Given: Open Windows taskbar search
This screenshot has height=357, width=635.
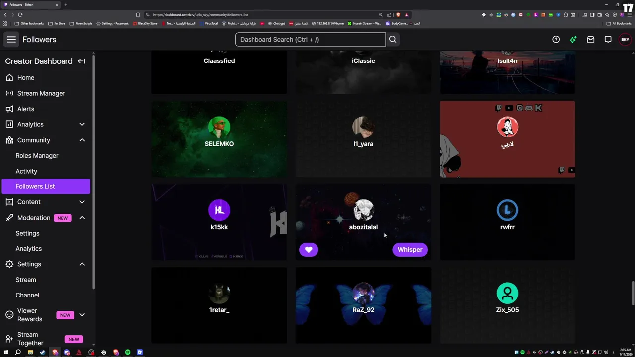Looking at the screenshot, I should point(18,353).
